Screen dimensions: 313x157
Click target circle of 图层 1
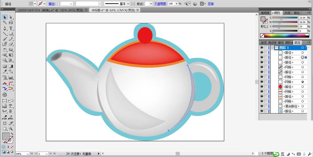tap(303, 48)
